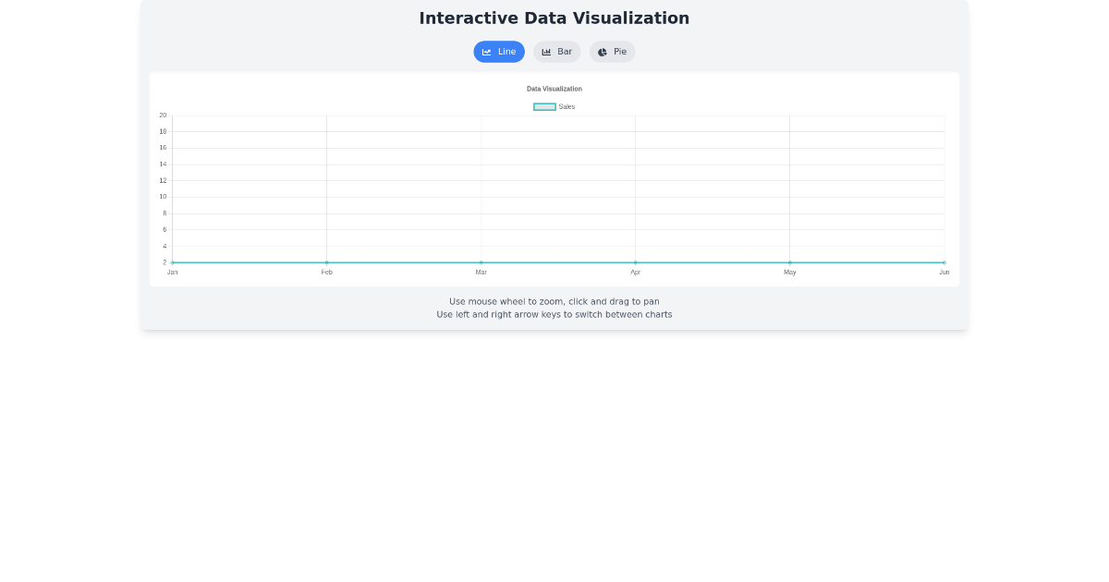Viewport: 1109px width, 582px height.
Task: Click the Mar data point marker
Action: (481, 261)
